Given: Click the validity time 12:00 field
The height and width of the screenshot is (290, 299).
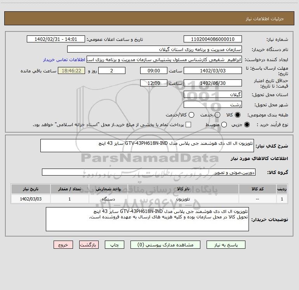Looking at the screenshot, I should pyautogui.click(x=154, y=83).
